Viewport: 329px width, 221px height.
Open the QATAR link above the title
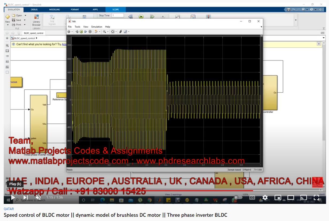(9, 209)
